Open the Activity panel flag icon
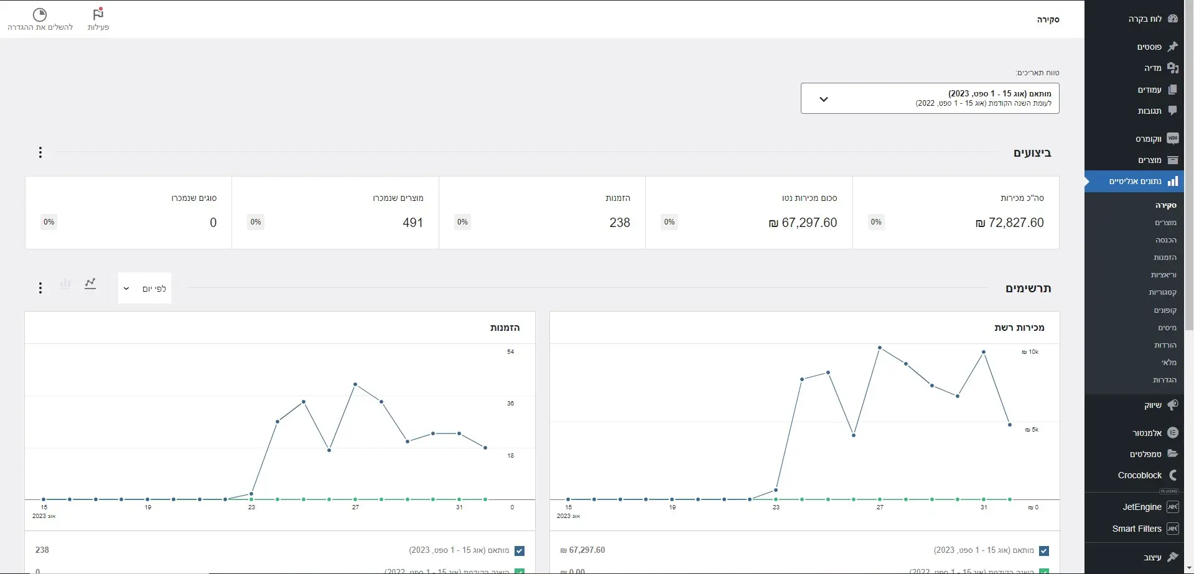This screenshot has height=574, width=1194. [x=98, y=14]
